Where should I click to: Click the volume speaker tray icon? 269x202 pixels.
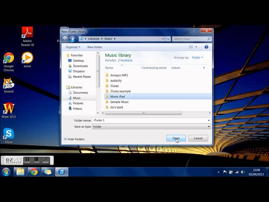point(243,172)
